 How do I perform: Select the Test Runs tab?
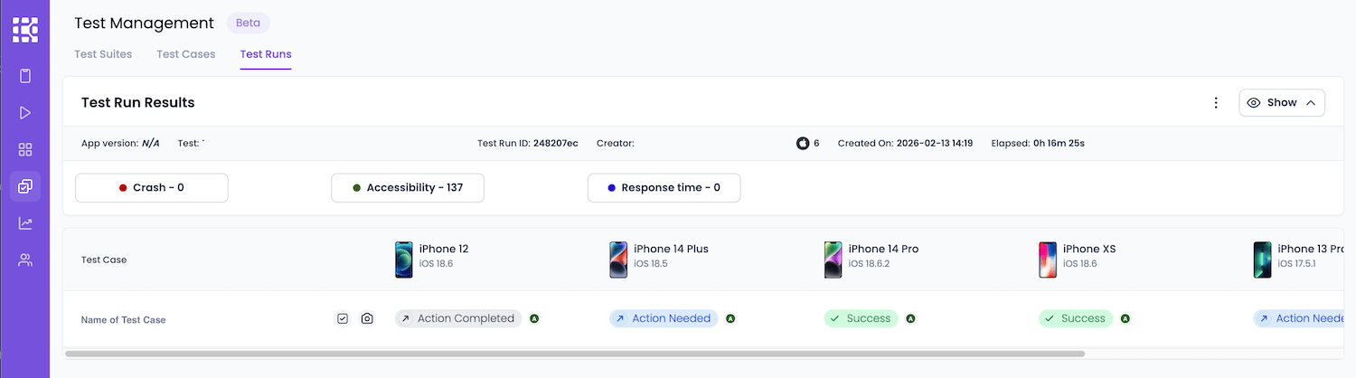(x=266, y=54)
